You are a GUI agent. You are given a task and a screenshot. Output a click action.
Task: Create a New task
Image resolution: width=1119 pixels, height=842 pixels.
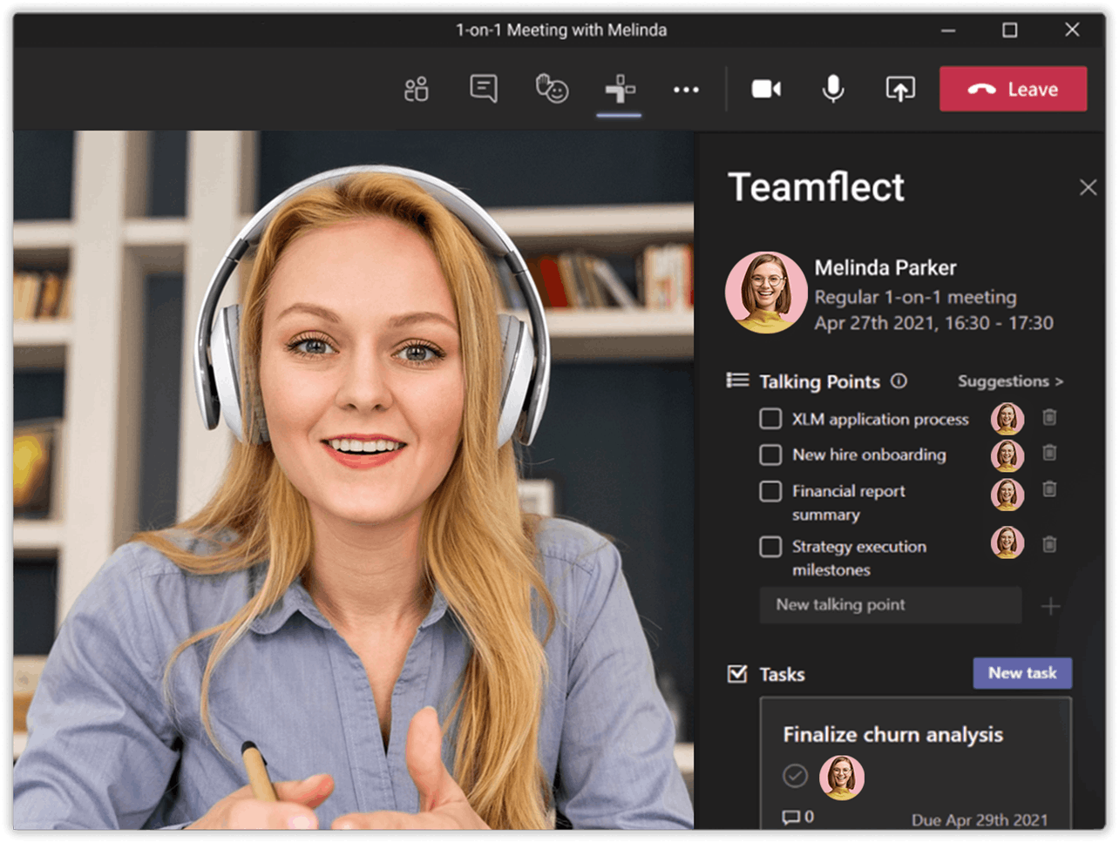[1022, 673]
